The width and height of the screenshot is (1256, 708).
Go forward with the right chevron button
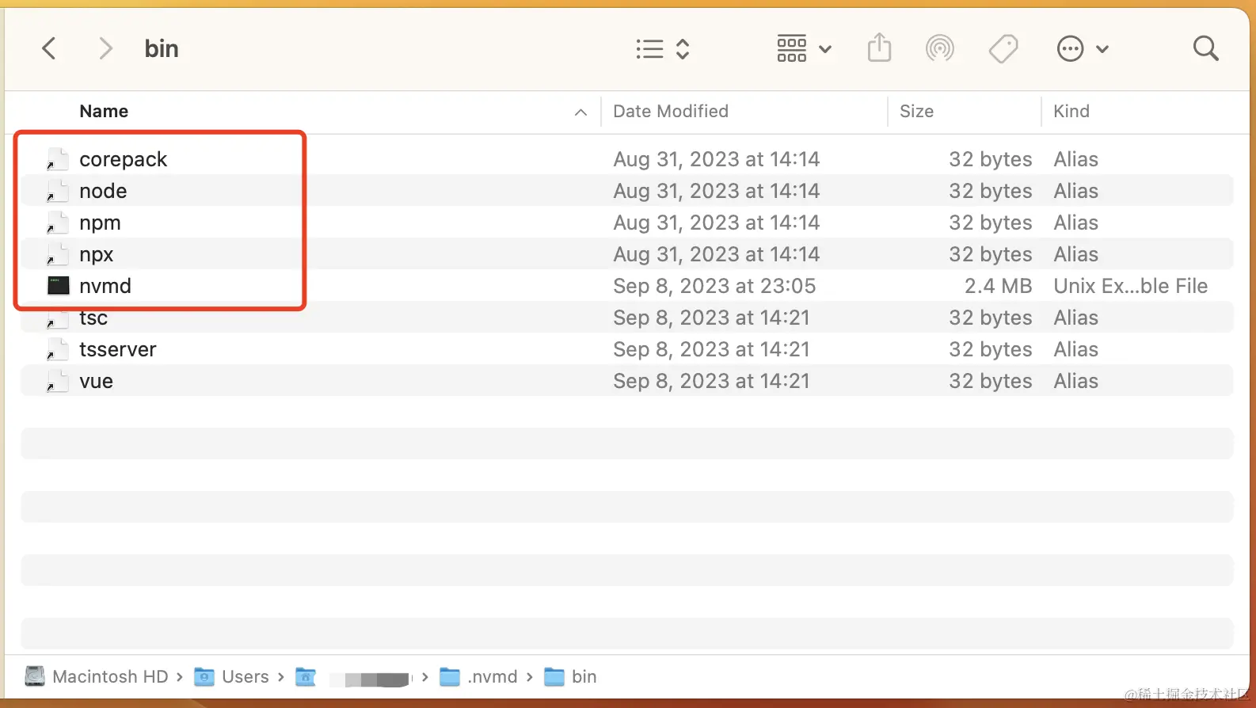(x=105, y=49)
